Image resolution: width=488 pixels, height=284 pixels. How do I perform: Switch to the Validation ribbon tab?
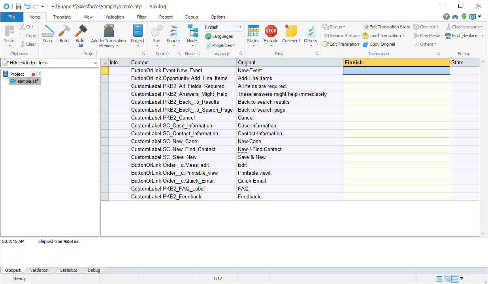[x=115, y=17]
